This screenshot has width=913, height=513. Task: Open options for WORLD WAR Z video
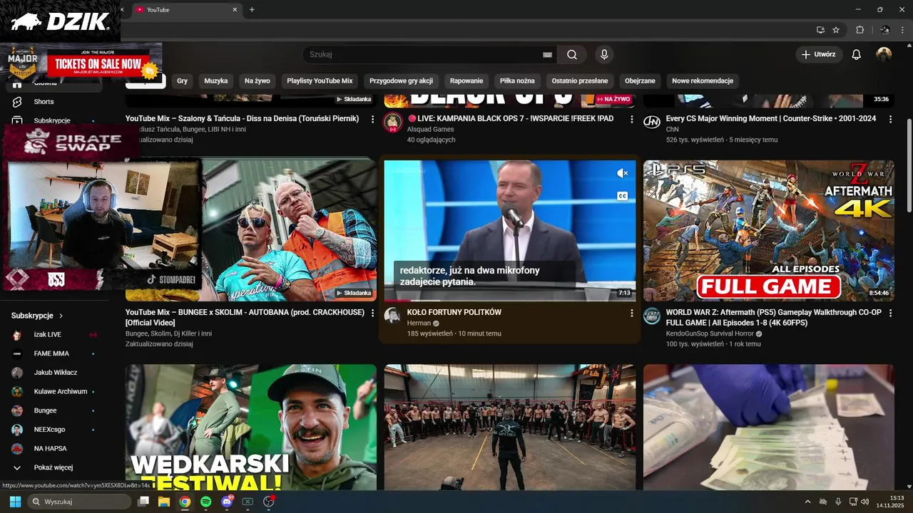pyautogui.click(x=890, y=313)
